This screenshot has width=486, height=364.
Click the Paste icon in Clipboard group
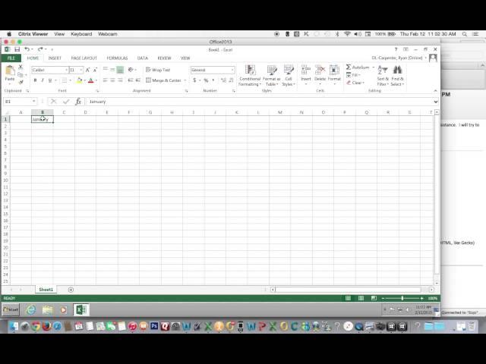[10, 71]
